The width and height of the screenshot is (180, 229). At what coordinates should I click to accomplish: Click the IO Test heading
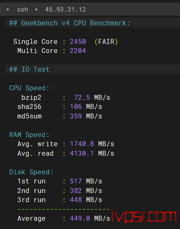(29, 69)
